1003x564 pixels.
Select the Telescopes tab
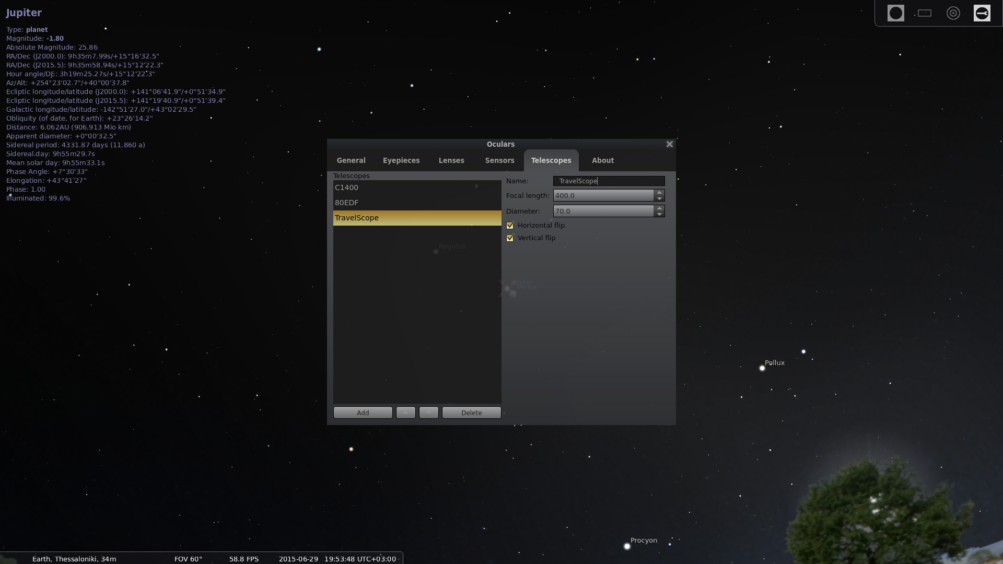click(551, 160)
